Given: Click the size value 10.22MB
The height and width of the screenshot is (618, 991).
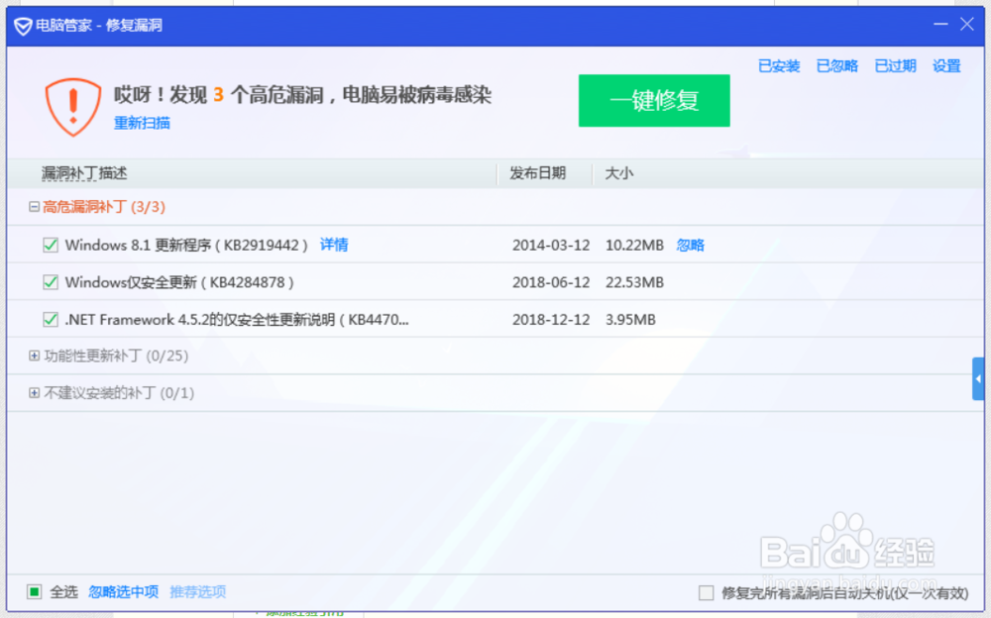Looking at the screenshot, I should tap(634, 246).
